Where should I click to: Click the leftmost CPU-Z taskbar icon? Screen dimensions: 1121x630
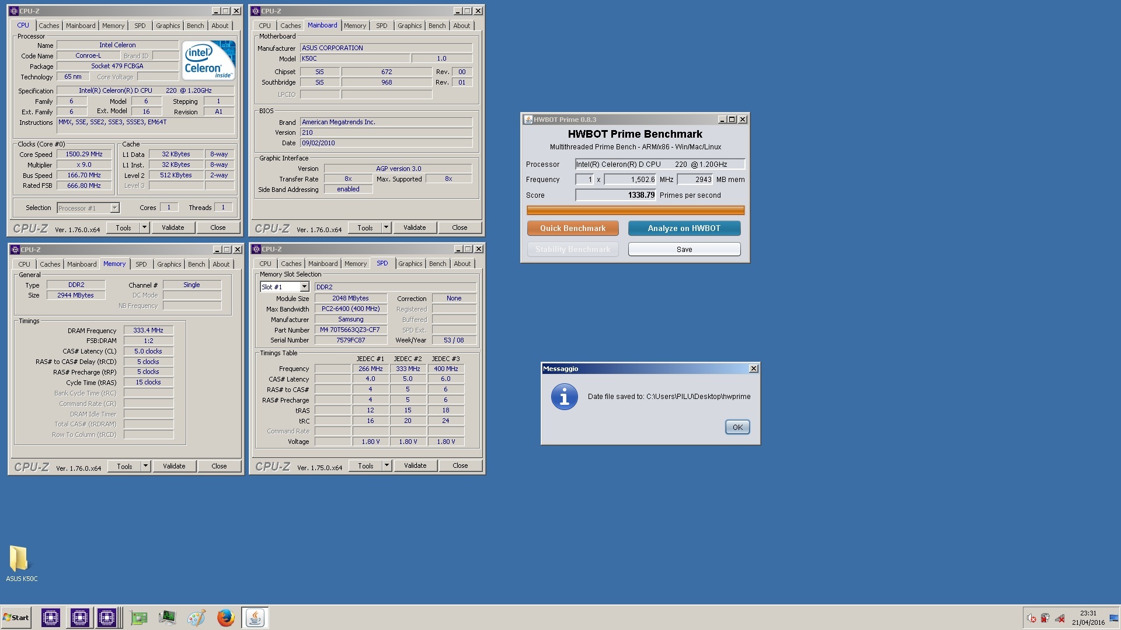pos(51,617)
